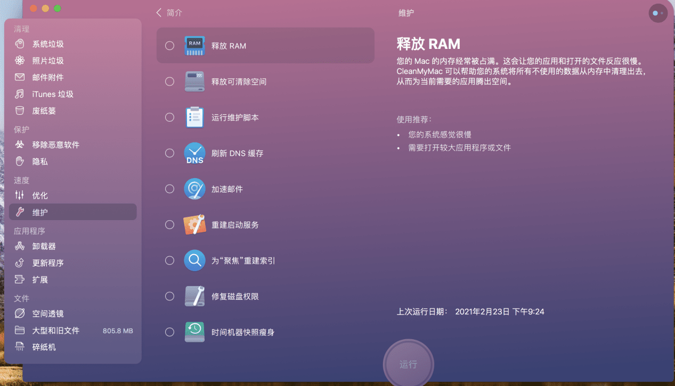Select the 加速邮件 radio button
675x386 pixels.
point(169,189)
